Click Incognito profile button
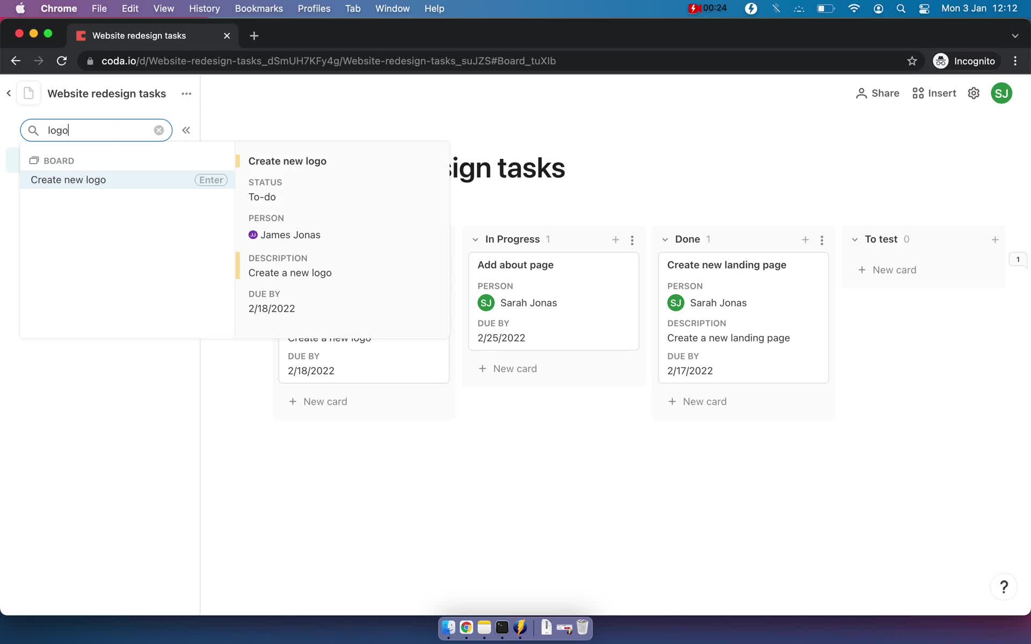The image size is (1031, 644). (x=965, y=61)
